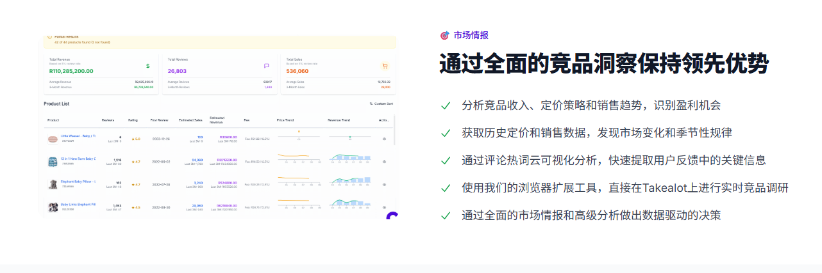Click the R110,285,200.00 total revenue value

(x=71, y=71)
